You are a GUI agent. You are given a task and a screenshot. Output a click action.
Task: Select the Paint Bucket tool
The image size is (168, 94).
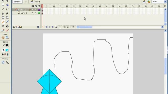coord(7,26)
